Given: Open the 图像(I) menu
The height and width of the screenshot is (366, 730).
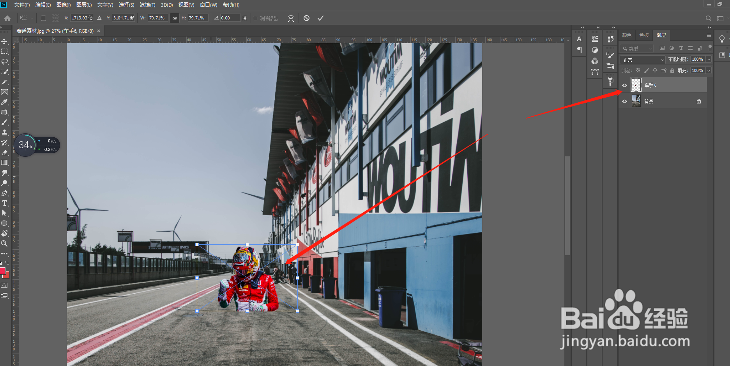Looking at the screenshot, I should [64, 5].
